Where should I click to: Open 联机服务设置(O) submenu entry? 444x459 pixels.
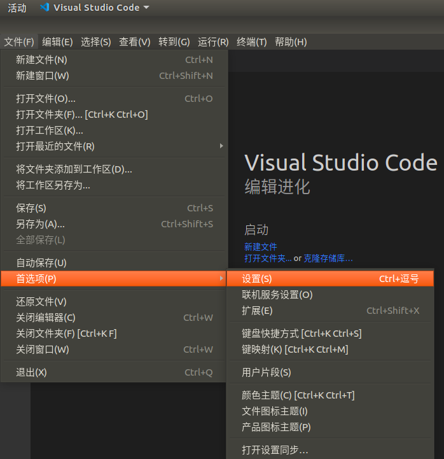(x=330, y=295)
